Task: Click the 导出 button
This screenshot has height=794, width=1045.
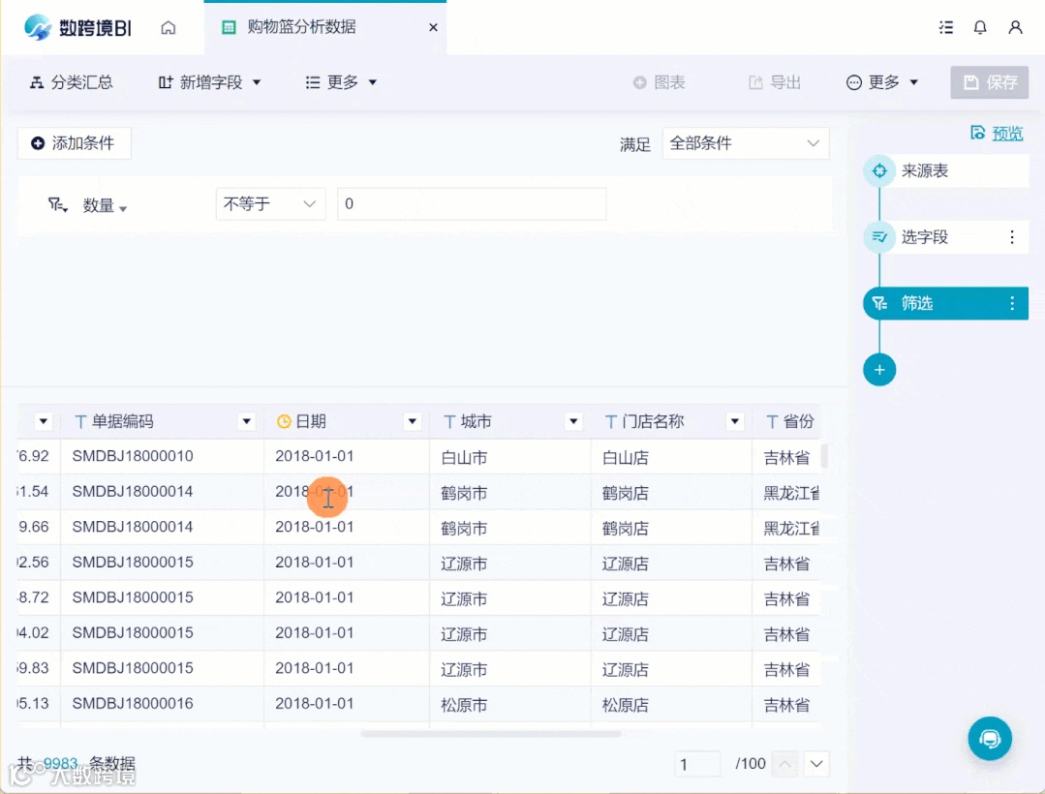Action: click(775, 82)
